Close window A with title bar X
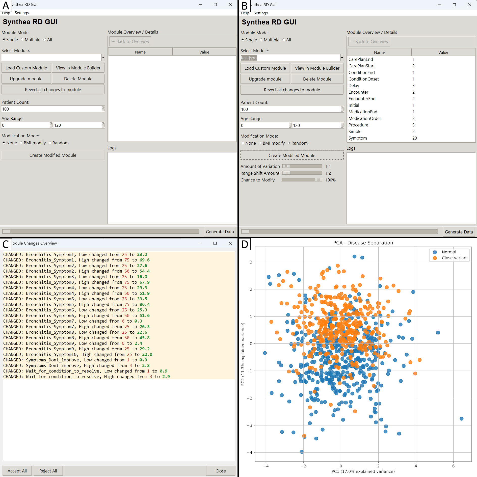 click(x=231, y=5)
